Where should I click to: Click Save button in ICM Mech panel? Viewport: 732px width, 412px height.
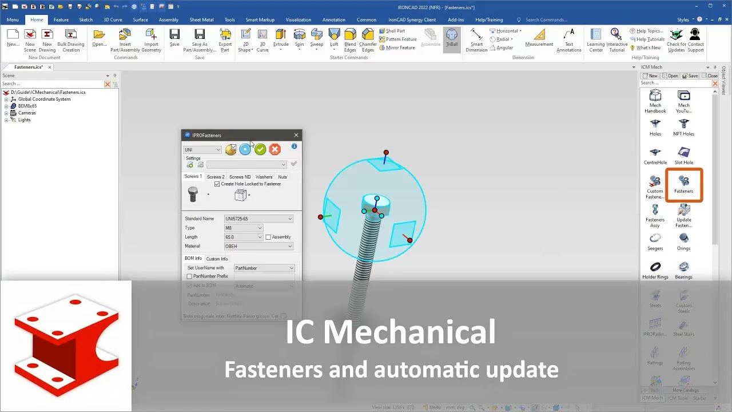pos(690,76)
